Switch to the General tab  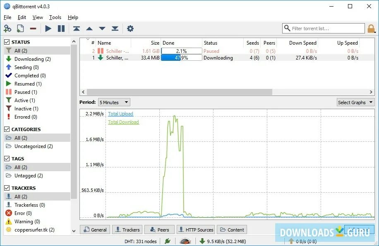(95, 229)
